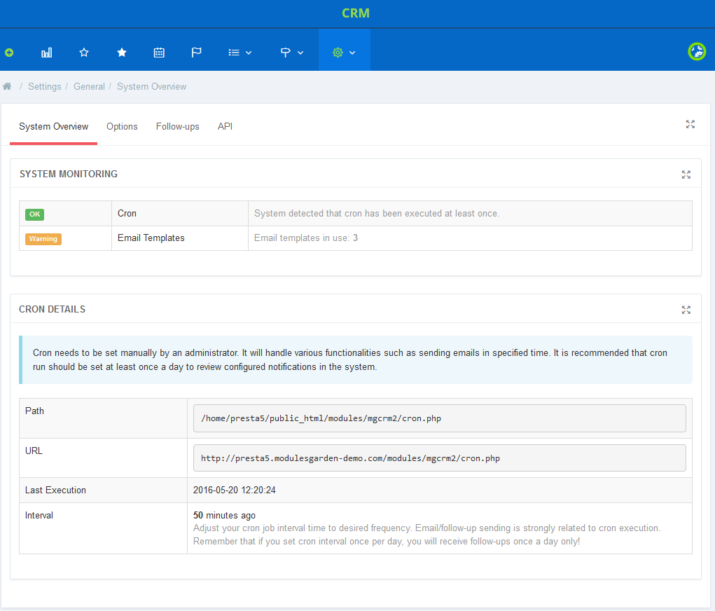
Task: Click the filled star icon
Action: point(122,53)
